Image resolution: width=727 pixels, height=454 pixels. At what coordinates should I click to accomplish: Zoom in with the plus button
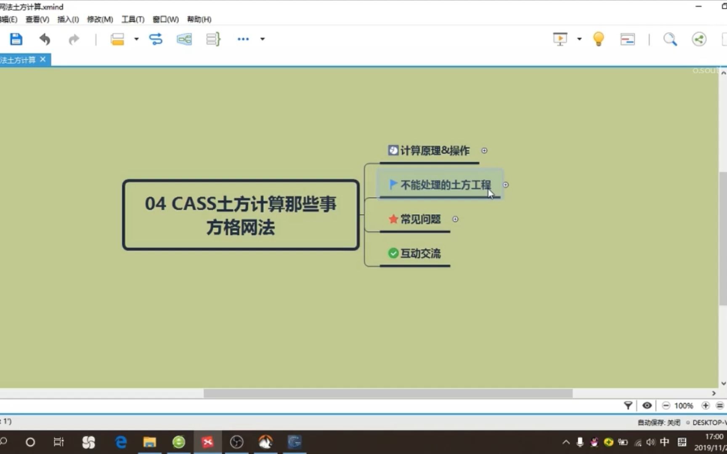click(x=706, y=406)
